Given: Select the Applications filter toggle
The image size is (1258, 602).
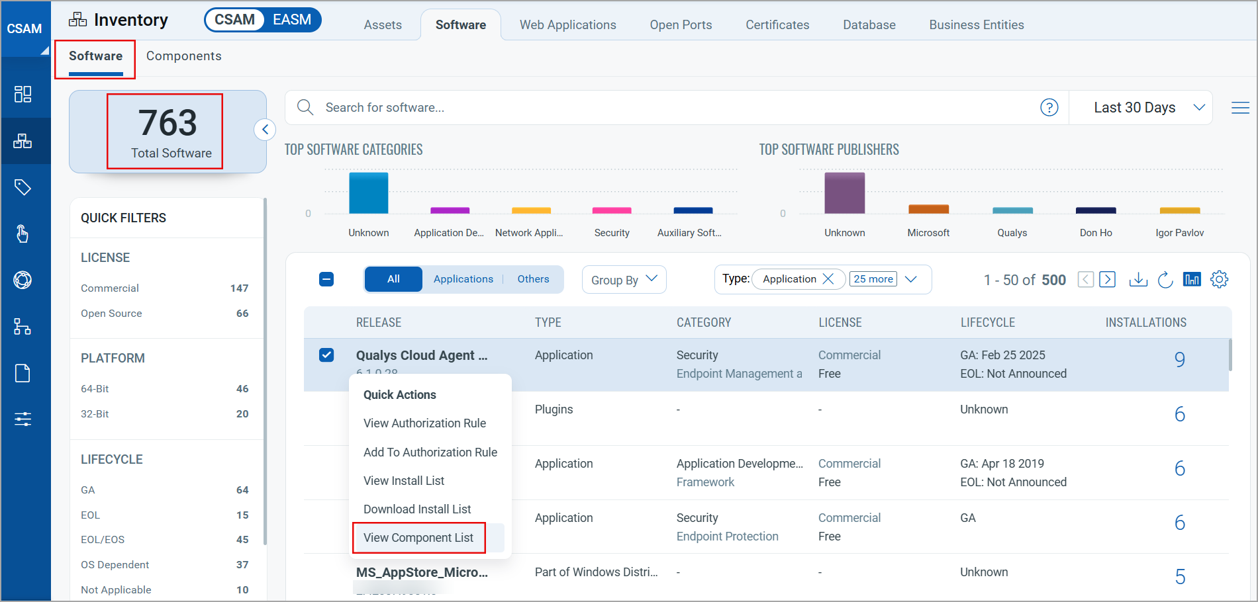Looking at the screenshot, I should [463, 279].
